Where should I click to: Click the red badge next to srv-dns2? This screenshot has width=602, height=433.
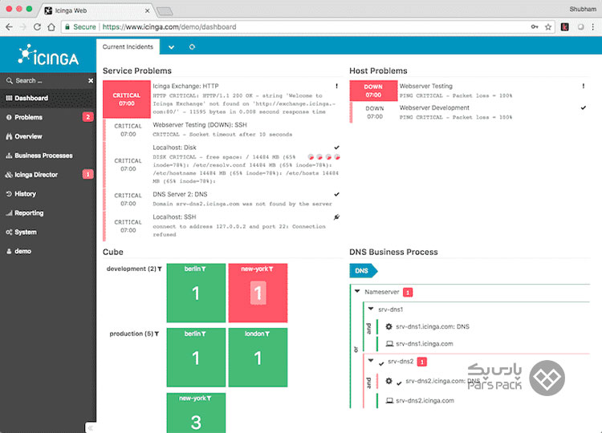[422, 362]
